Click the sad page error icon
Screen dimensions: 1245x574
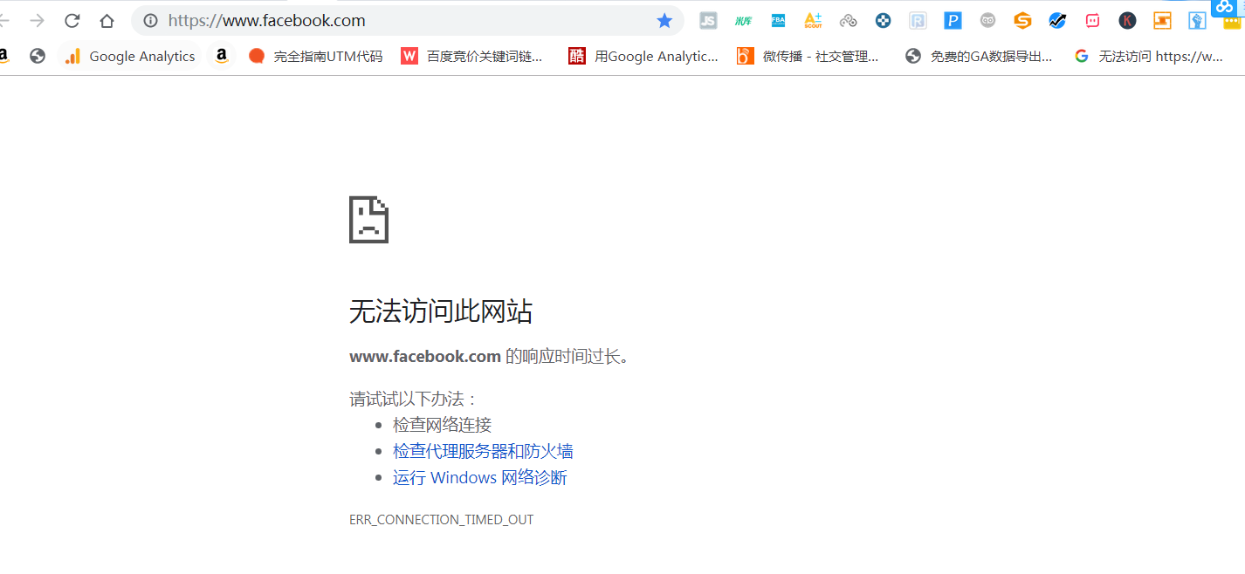[x=368, y=219]
